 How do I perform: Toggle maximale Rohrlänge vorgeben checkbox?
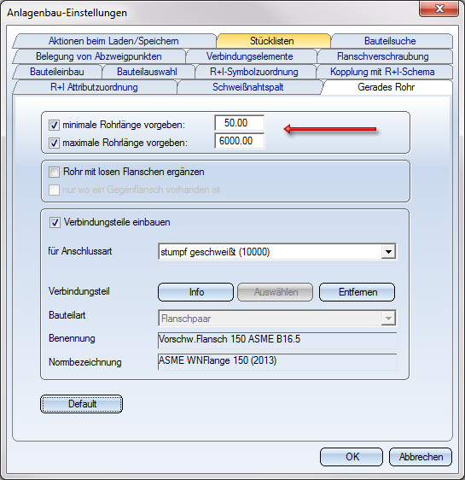tap(54, 143)
